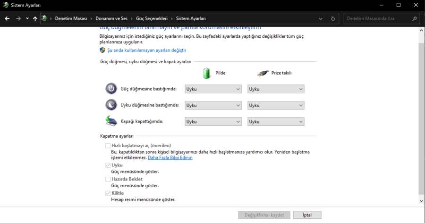Open sleep button on-battery dropdown

[x=213, y=105]
